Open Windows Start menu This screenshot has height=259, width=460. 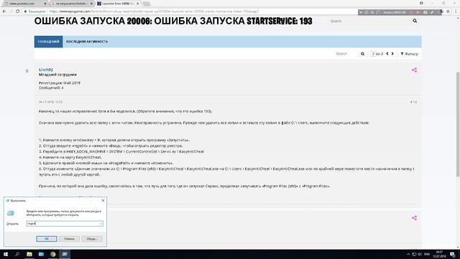click(x=6, y=254)
